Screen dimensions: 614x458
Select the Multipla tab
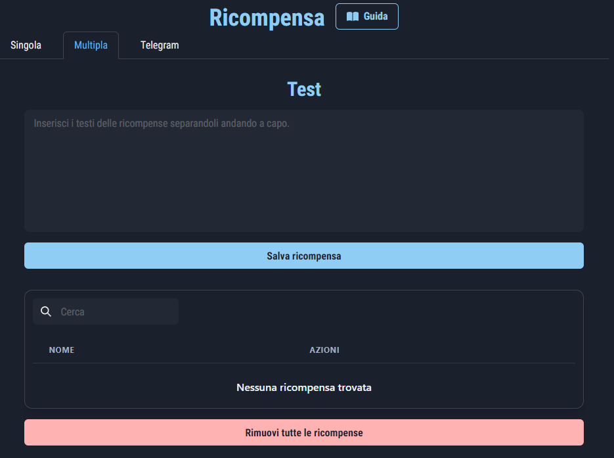click(91, 45)
